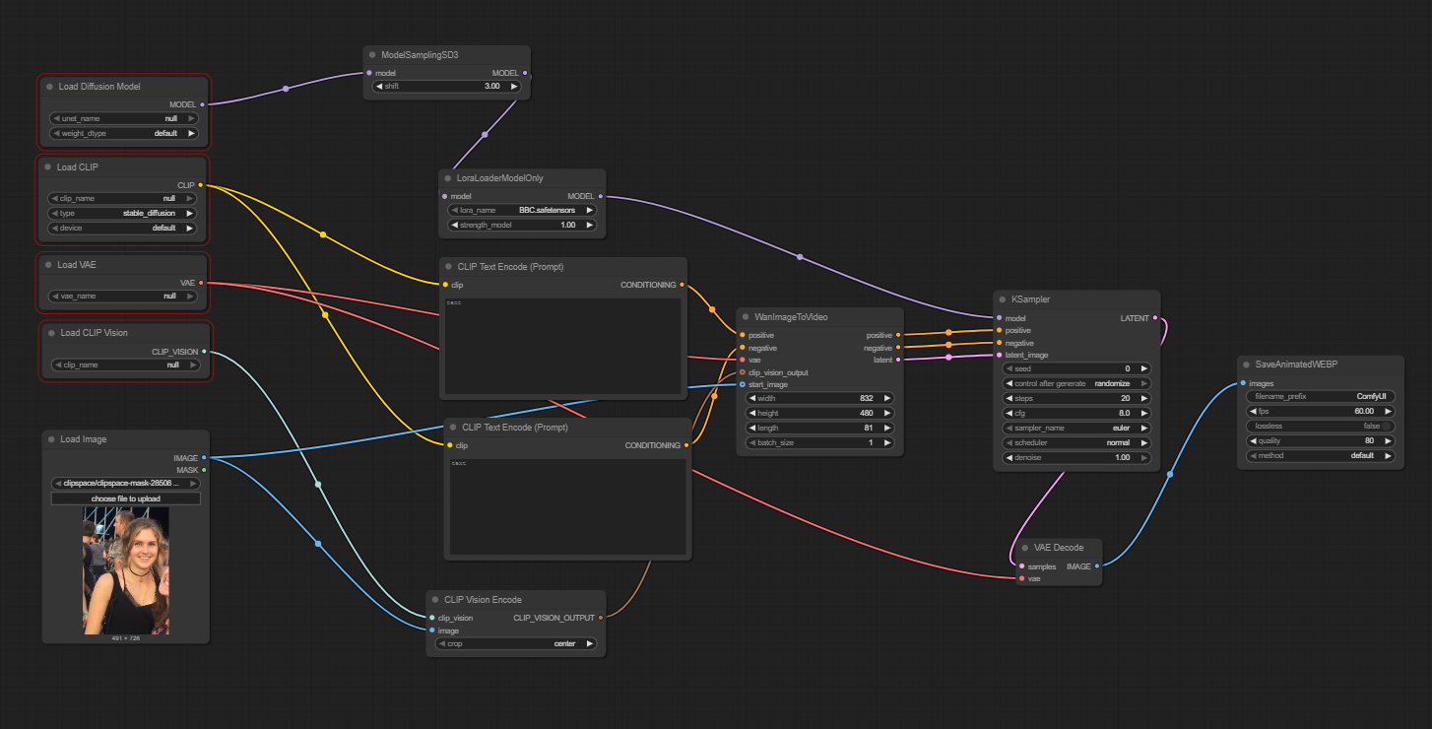This screenshot has height=729, width=1432.
Task: Collapse the Load Diffusion Model node via its title dot
Action: tap(49, 87)
